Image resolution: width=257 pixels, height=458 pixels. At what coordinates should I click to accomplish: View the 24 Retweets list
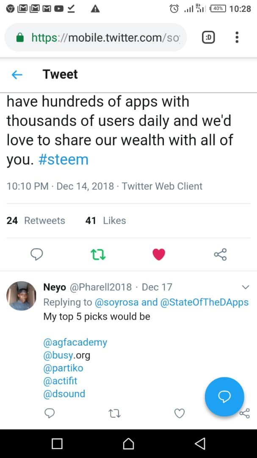[x=36, y=221]
